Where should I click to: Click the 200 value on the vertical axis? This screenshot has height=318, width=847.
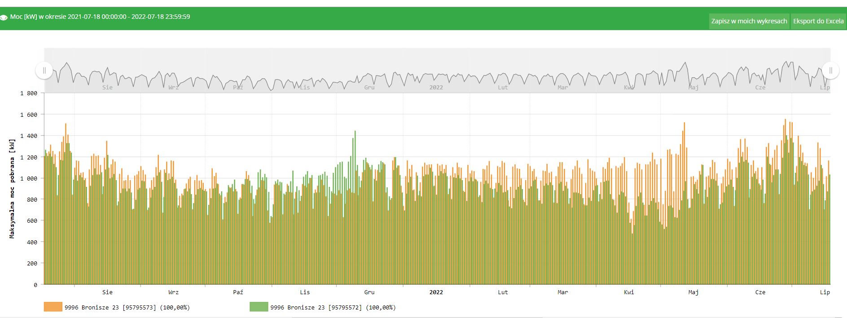click(32, 263)
